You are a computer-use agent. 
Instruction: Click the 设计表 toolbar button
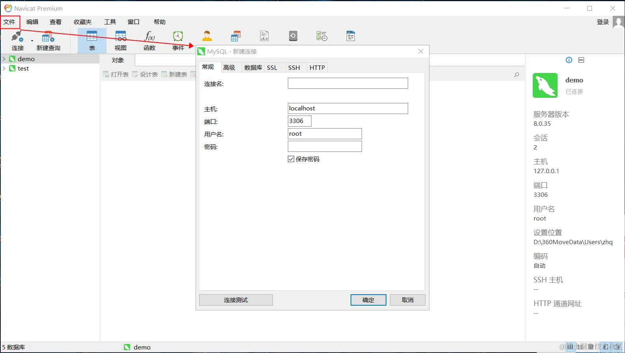coord(145,74)
